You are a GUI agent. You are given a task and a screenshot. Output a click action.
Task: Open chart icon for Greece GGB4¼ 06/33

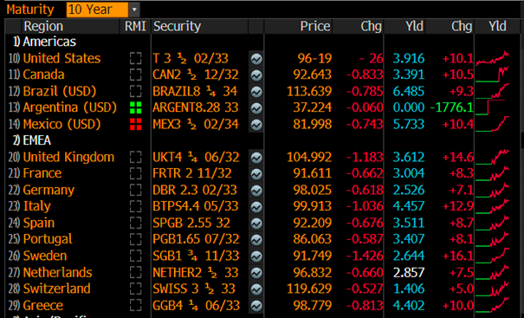click(256, 306)
